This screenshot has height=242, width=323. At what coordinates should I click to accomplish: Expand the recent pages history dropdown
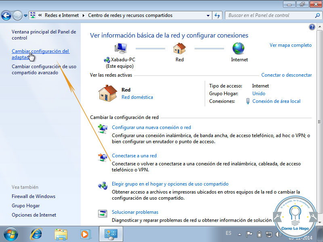(25, 16)
